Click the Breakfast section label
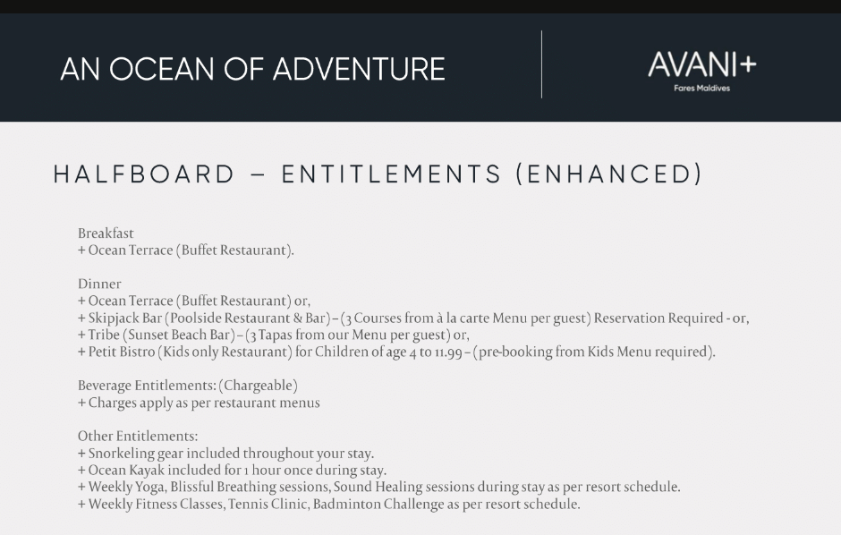Image resolution: width=841 pixels, height=535 pixels. click(x=106, y=234)
